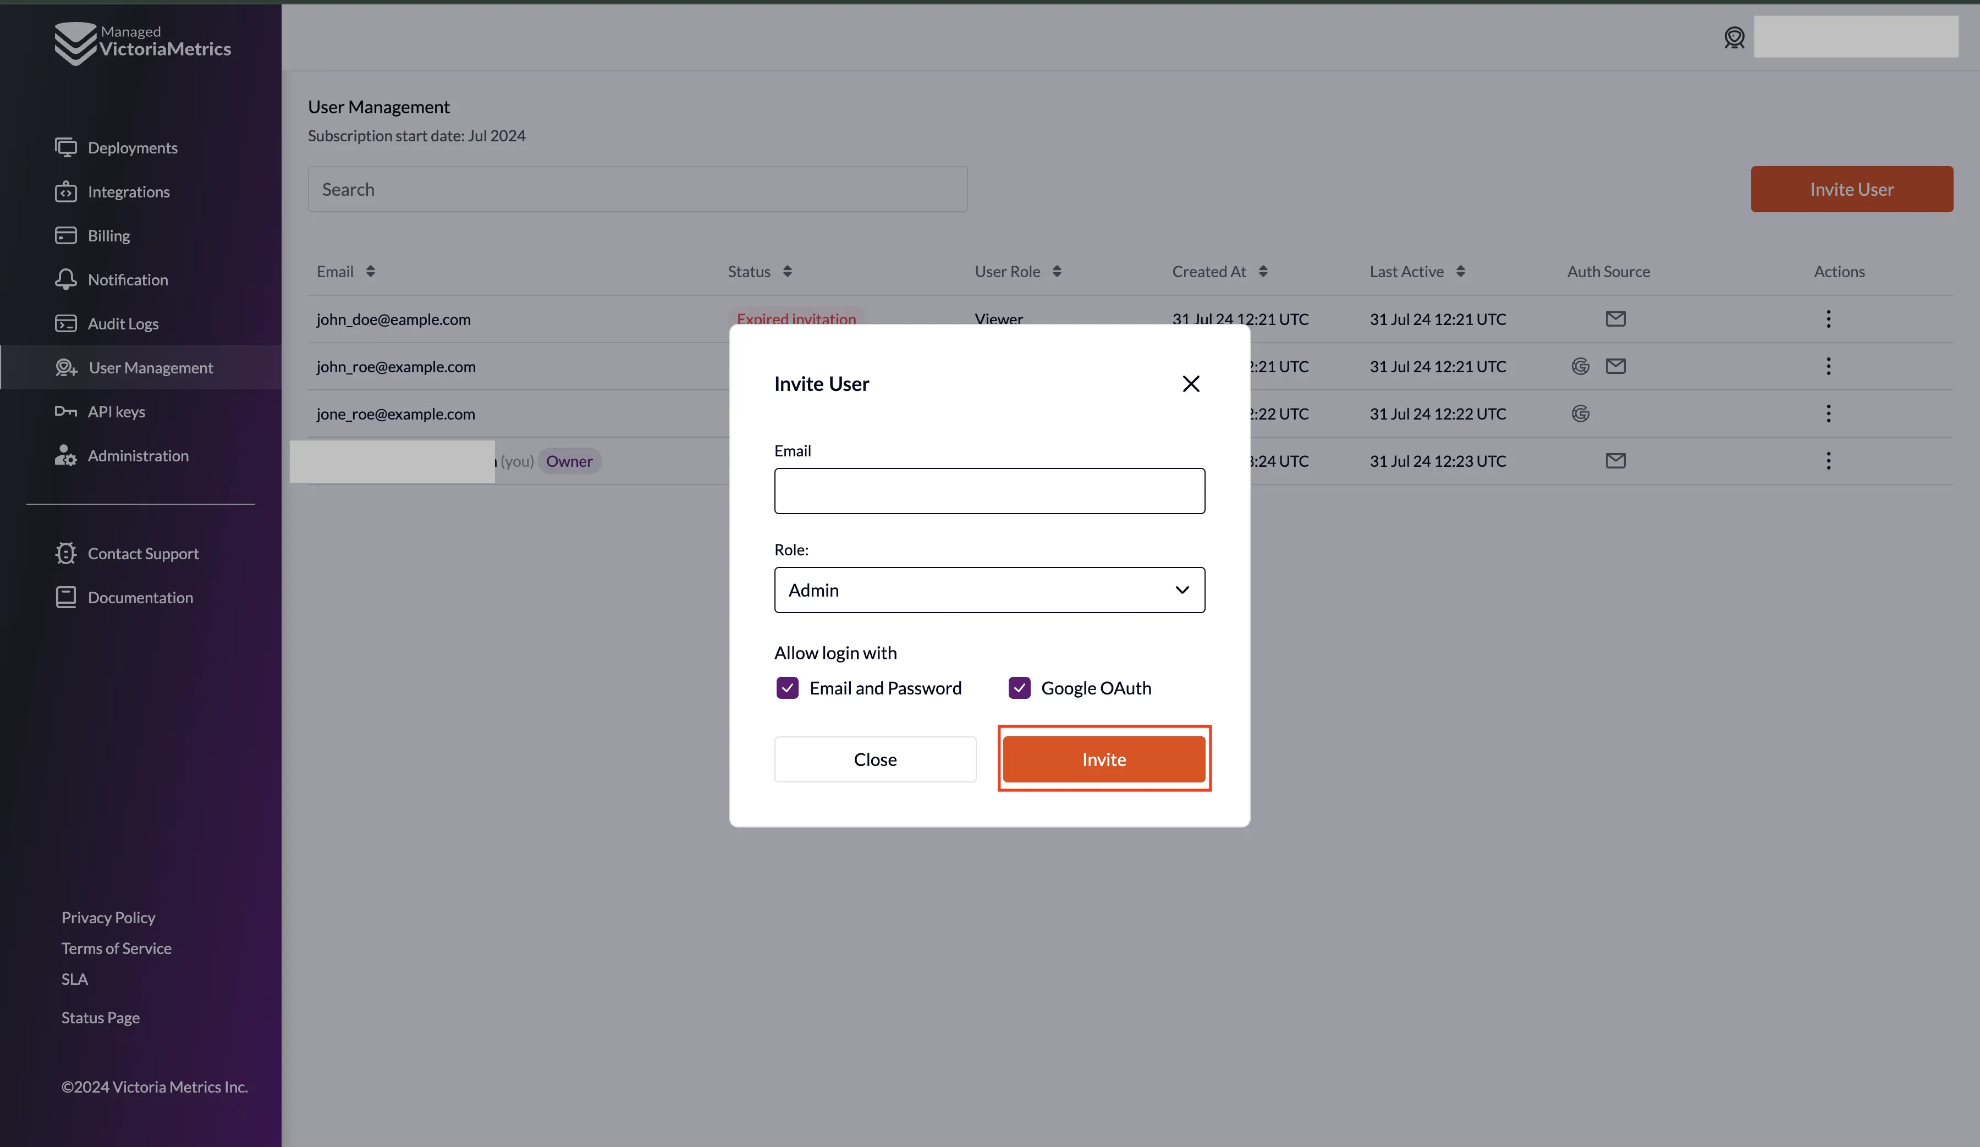Click the User Management sidebar icon

pos(64,367)
